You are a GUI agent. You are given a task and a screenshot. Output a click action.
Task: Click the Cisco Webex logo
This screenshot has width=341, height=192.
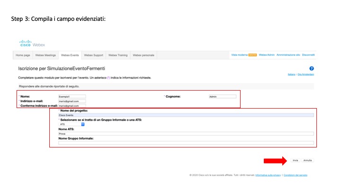coord(32,43)
